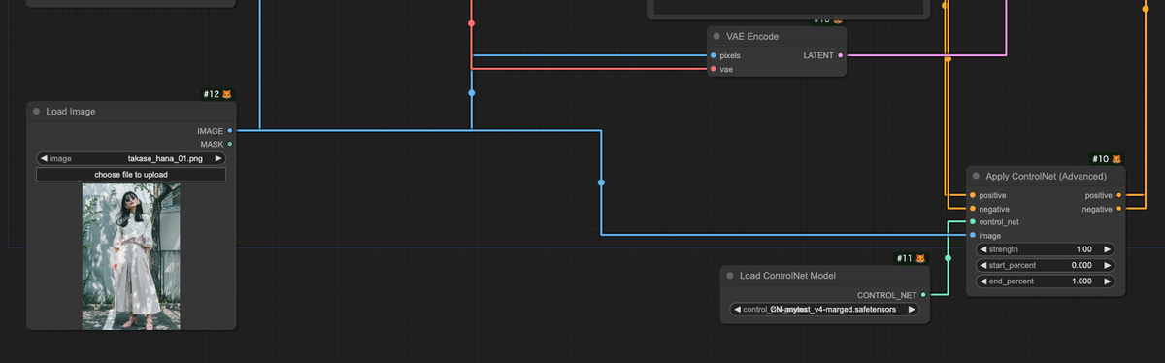
Task: Click the loaded image preview thumbnail
Action: coord(131,256)
